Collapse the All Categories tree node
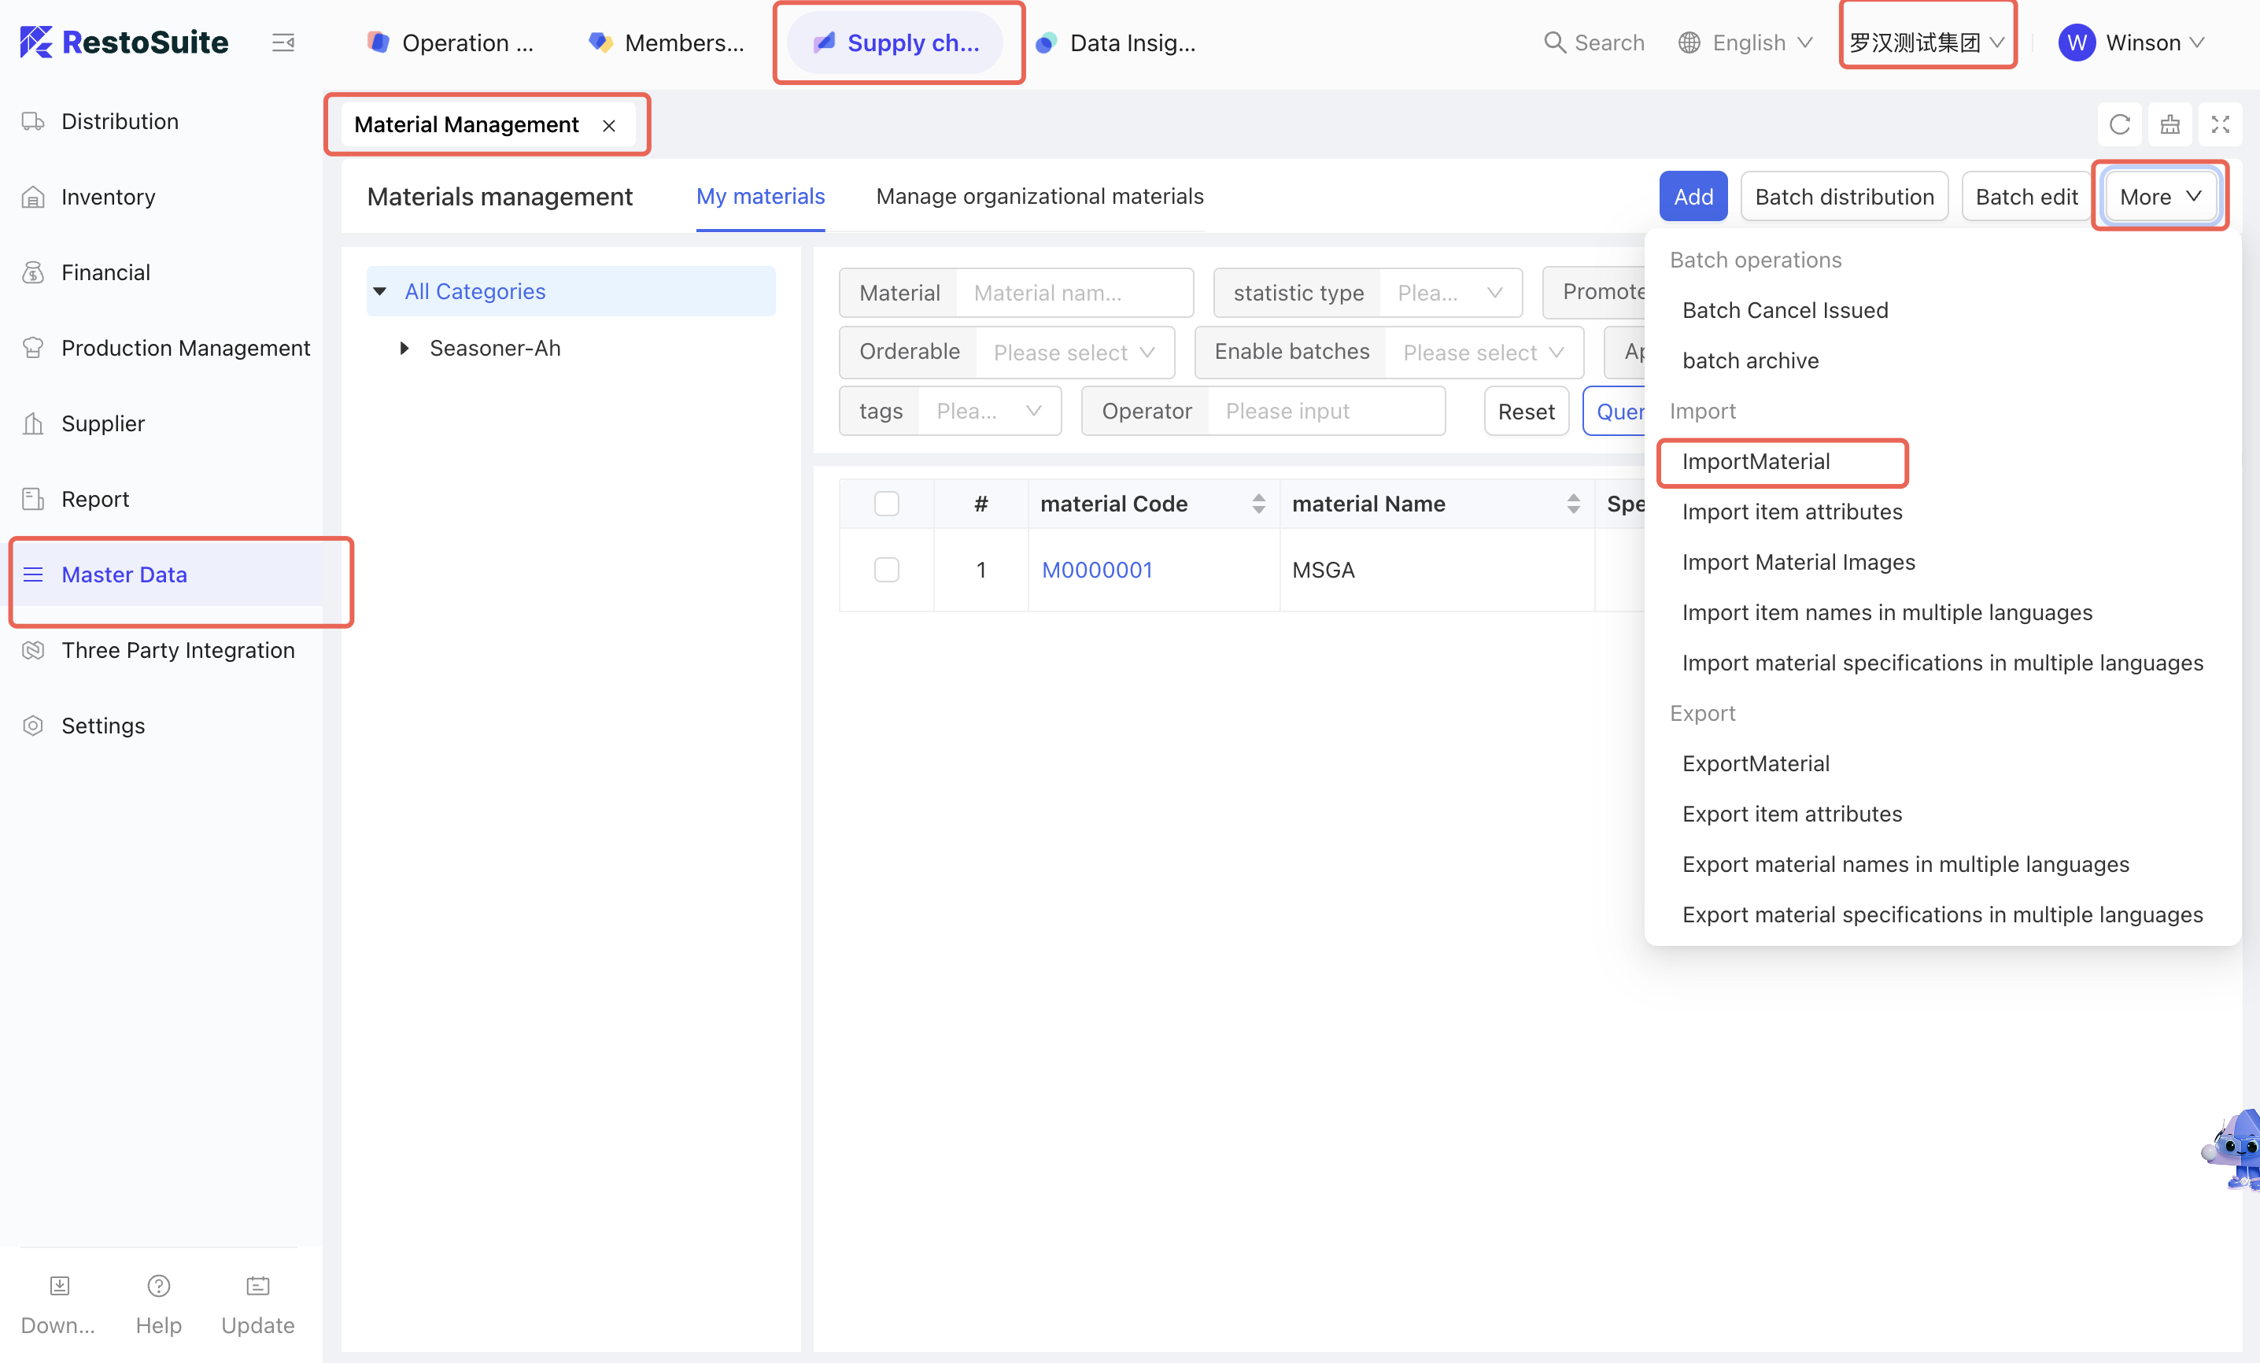This screenshot has height=1363, width=2260. click(380, 292)
